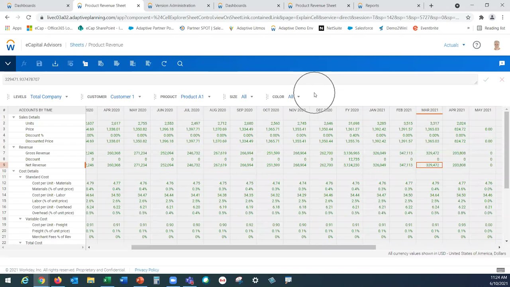Open the Actuals version dropdown
This screenshot has height=287, width=510.
[455, 45]
